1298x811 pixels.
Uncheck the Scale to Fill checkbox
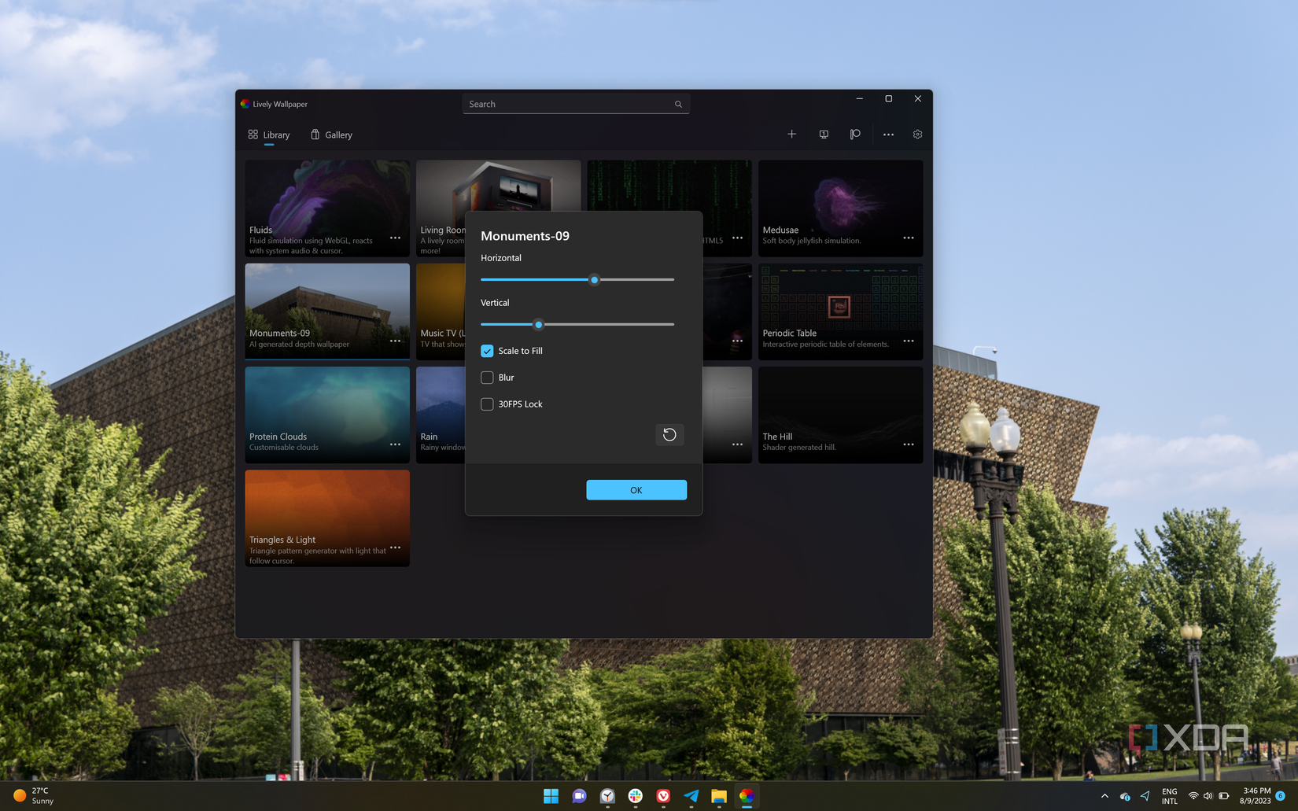pos(487,351)
